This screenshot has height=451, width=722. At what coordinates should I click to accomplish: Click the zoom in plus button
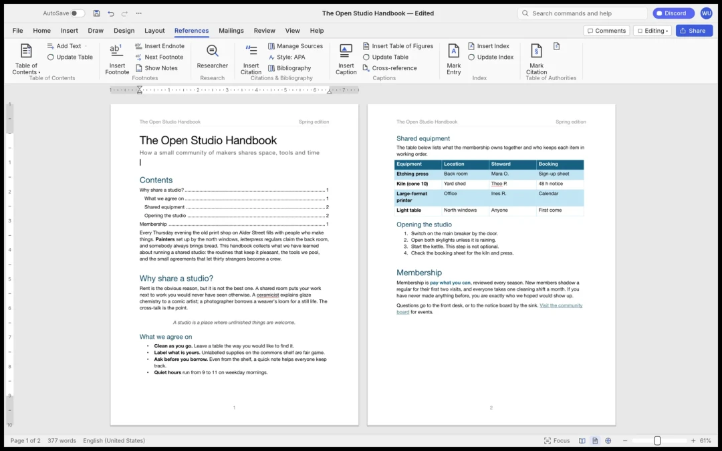tap(693, 441)
